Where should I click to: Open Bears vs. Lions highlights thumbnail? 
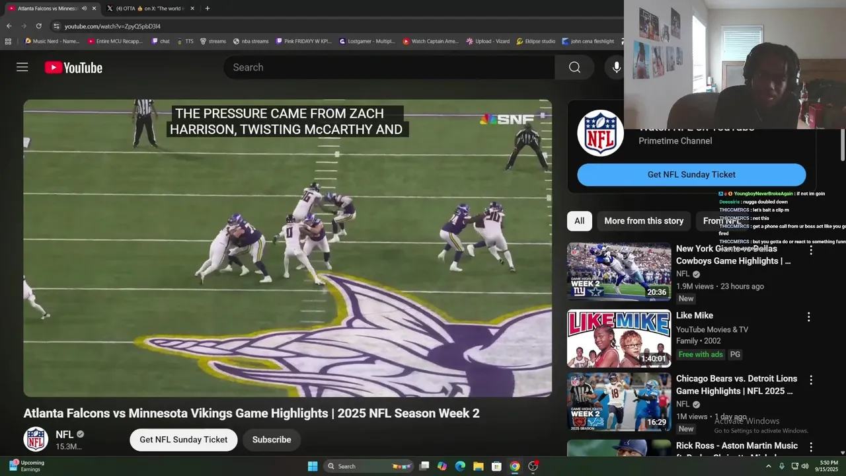tap(619, 402)
